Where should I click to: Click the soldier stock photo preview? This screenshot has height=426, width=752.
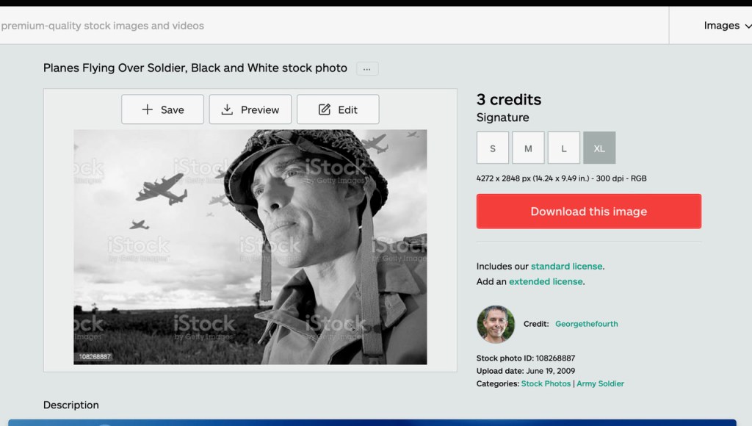click(250, 247)
